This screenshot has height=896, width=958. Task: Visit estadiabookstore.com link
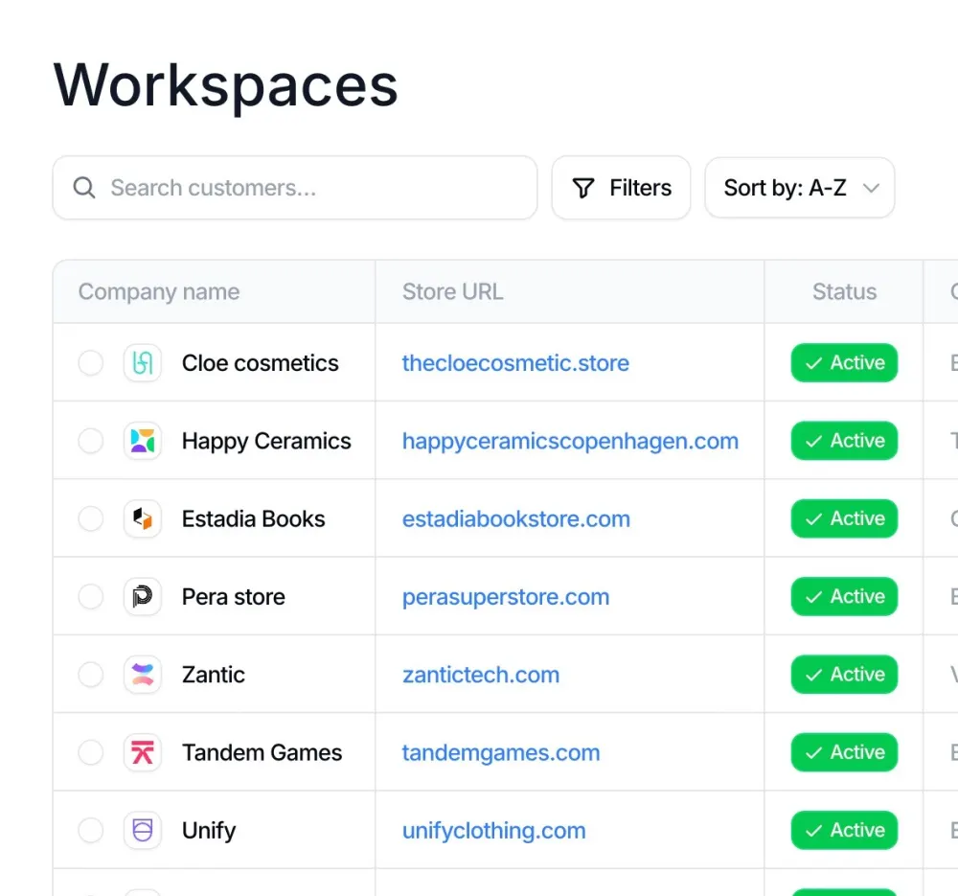(x=516, y=518)
